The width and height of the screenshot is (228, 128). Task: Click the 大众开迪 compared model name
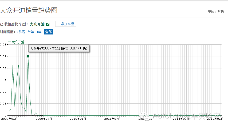click(x=37, y=24)
